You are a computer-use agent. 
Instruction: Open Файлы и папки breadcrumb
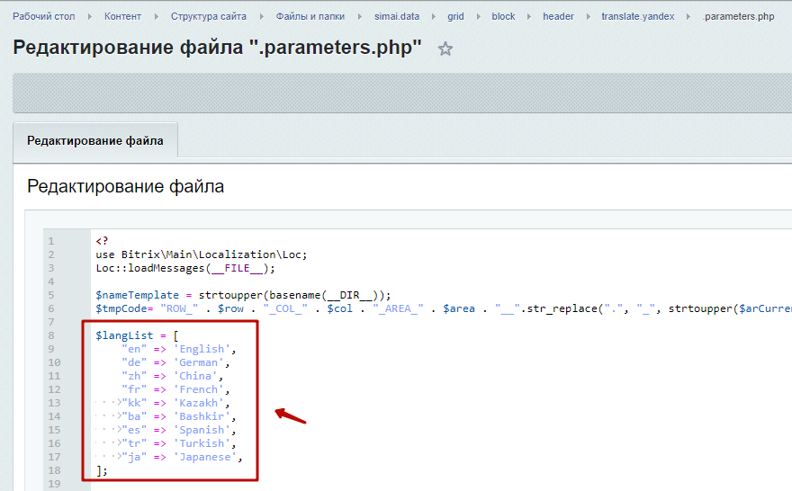pyautogui.click(x=310, y=16)
